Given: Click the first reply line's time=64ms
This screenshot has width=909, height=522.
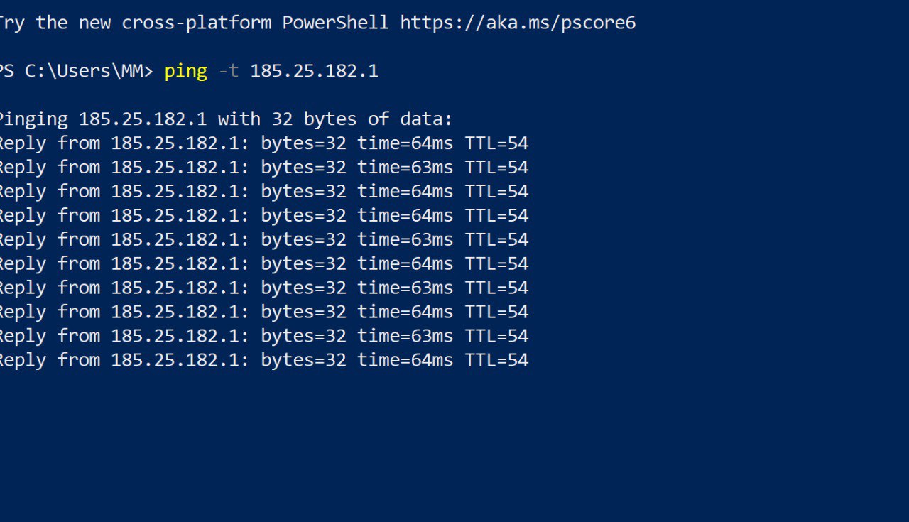Looking at the screenshot, I should (405, 143).
